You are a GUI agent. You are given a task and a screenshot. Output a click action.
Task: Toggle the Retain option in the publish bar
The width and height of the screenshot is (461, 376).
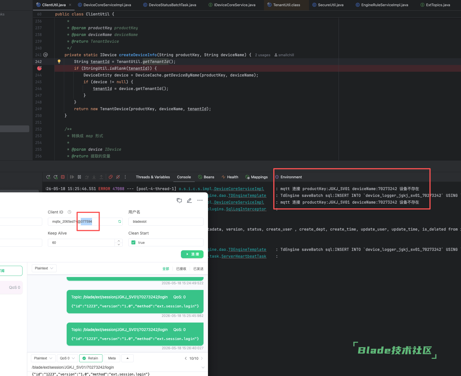coord(91,358)
